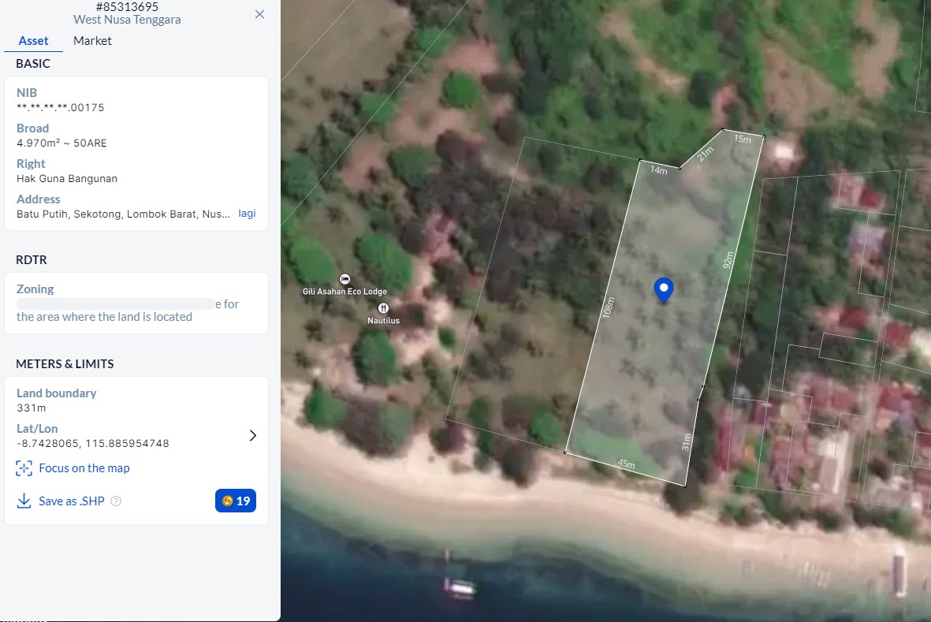The width and height of the screenshot is (931, 622).
Task: Open the Nautilus restaurant marker
Action: (382, 308)
